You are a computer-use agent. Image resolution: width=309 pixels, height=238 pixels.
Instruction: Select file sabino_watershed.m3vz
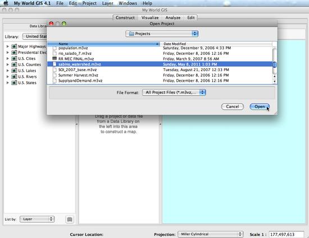(160, 64)
